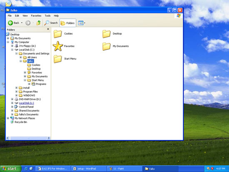Viewport: 229px width, 172px height.
Task: Open the Favorites menu
Action: coord(36,16)
